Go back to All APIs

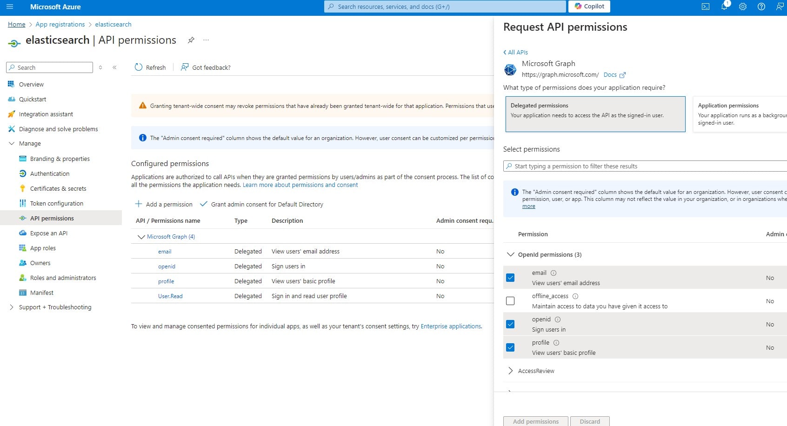coord(516,52)
